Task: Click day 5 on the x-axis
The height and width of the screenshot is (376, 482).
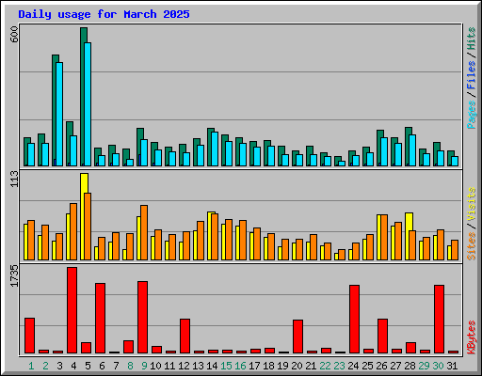Action: pyautogui.click(x=88, y=366)
